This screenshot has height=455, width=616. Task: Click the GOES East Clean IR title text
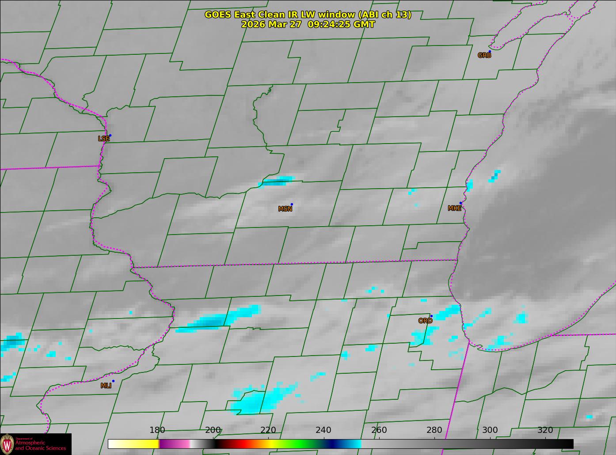pos(308,15)
